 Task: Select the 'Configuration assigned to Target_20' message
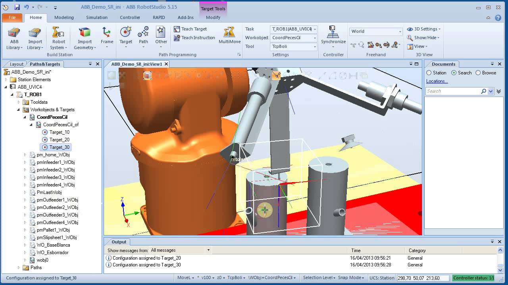(147, 258)
